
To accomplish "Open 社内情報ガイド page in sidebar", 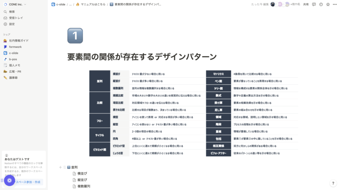I will [x=19, y=41].
